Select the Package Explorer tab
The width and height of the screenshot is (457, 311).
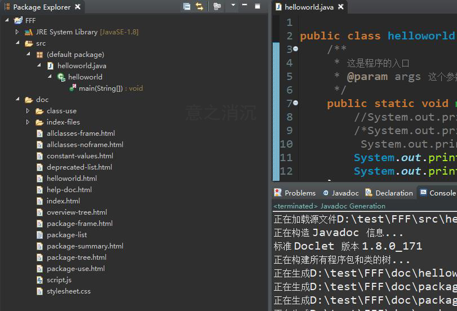[42, 7]
